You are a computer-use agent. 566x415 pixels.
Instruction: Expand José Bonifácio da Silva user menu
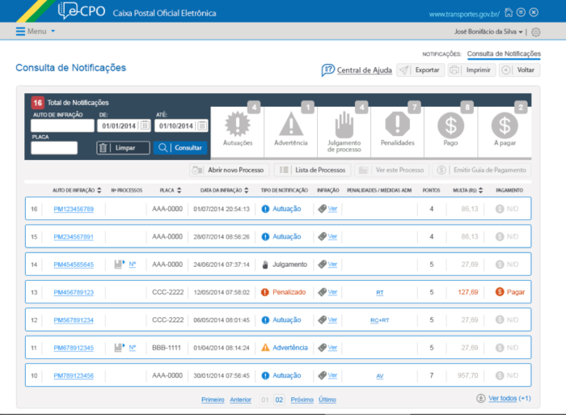488,32
